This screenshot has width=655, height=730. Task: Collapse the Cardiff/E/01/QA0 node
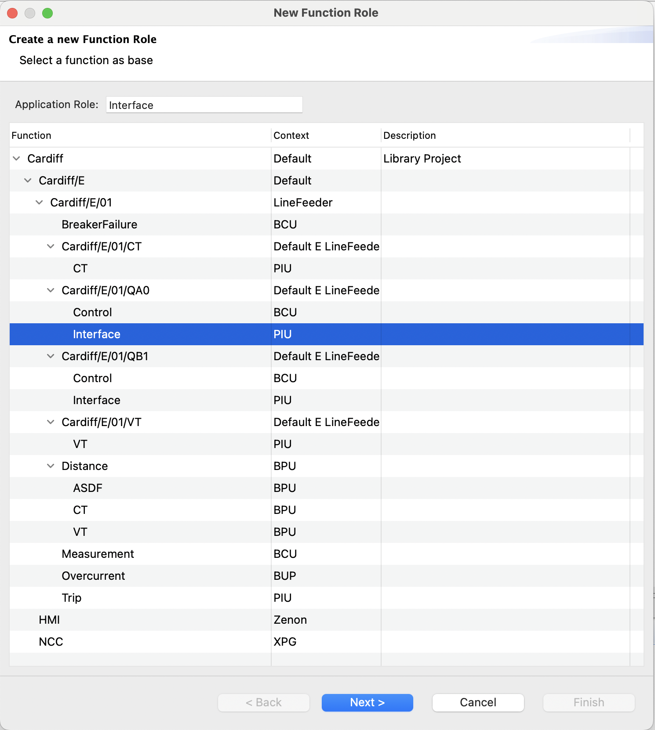[x=51, y=290]
